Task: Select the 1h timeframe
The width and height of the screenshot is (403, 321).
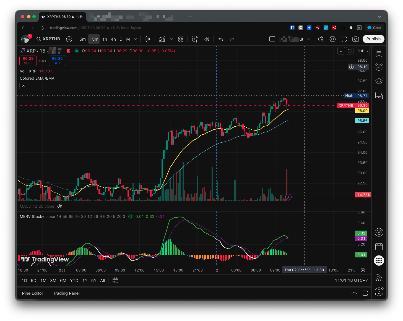Action: coord(105,39)
